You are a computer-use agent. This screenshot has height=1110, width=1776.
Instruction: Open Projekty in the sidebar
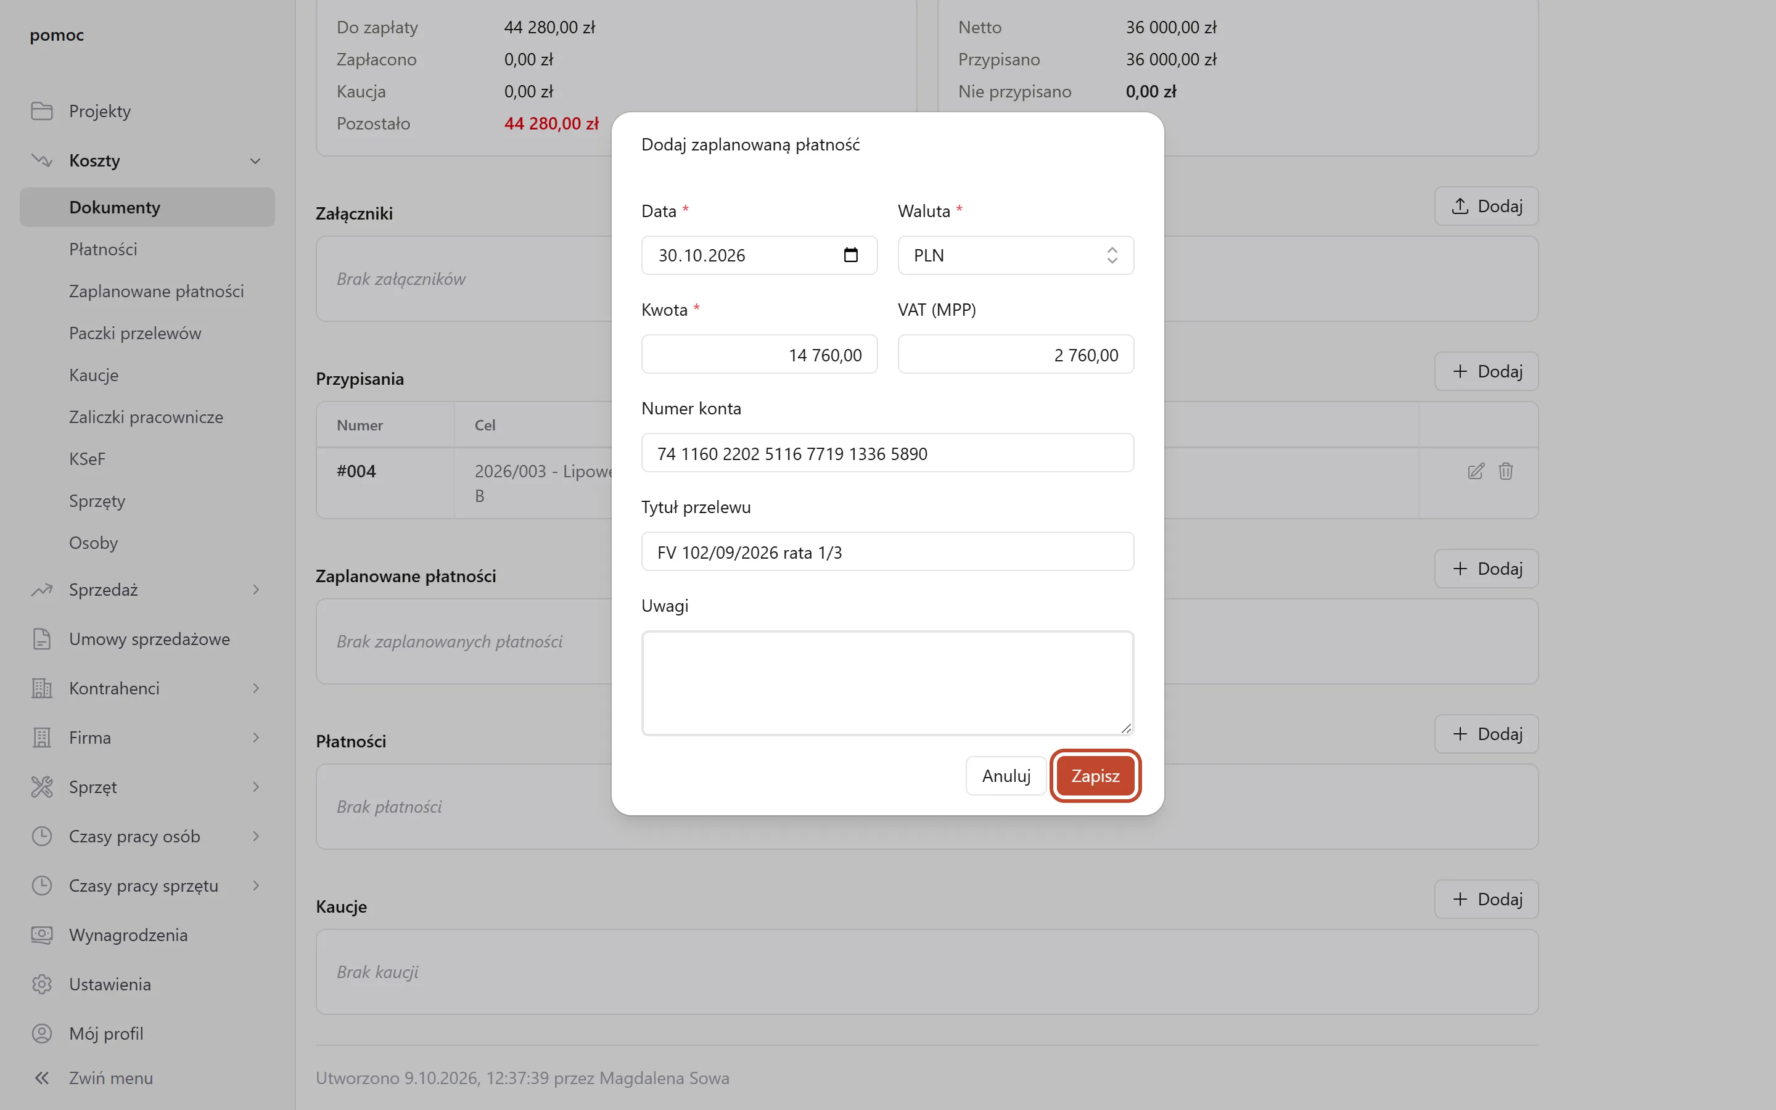147,111
